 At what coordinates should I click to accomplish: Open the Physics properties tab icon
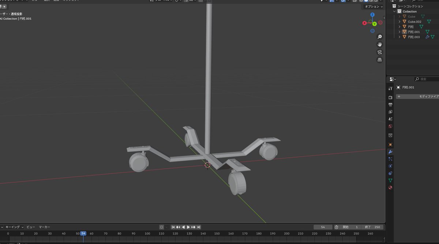tap(390, 166)
